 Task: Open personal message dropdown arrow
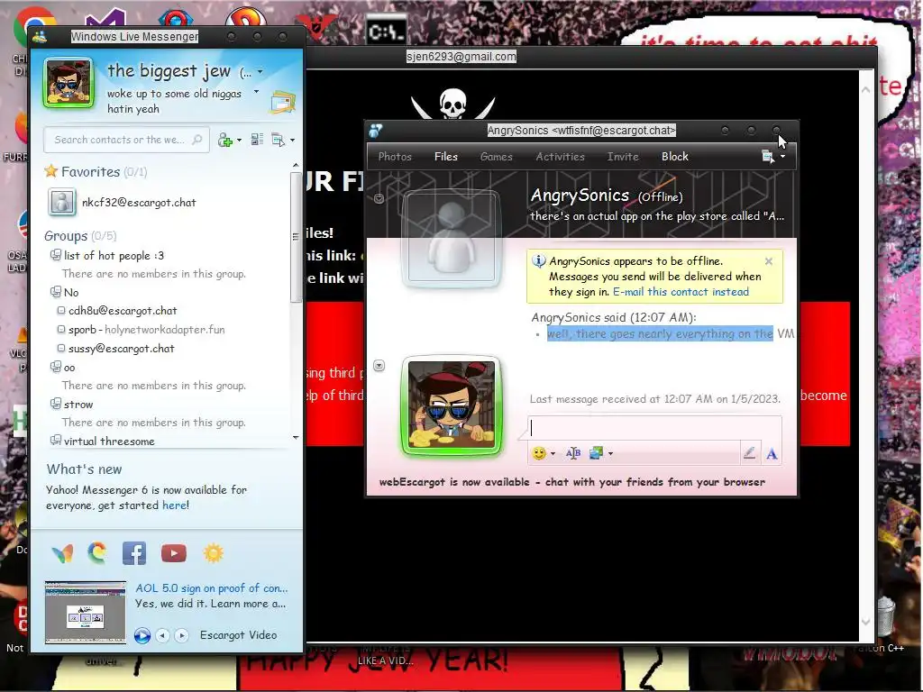click(x=256, y=92)
